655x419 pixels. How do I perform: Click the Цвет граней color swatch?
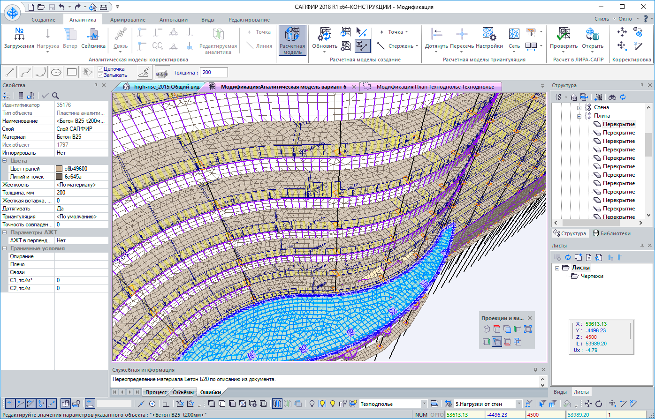click(x=59, y=169)
